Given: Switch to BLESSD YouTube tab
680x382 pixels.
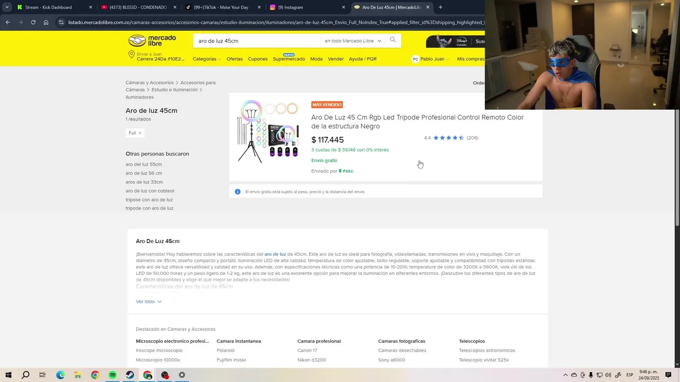Looking at the screenshot, I should pyautogui.click(x=138, y=7).
